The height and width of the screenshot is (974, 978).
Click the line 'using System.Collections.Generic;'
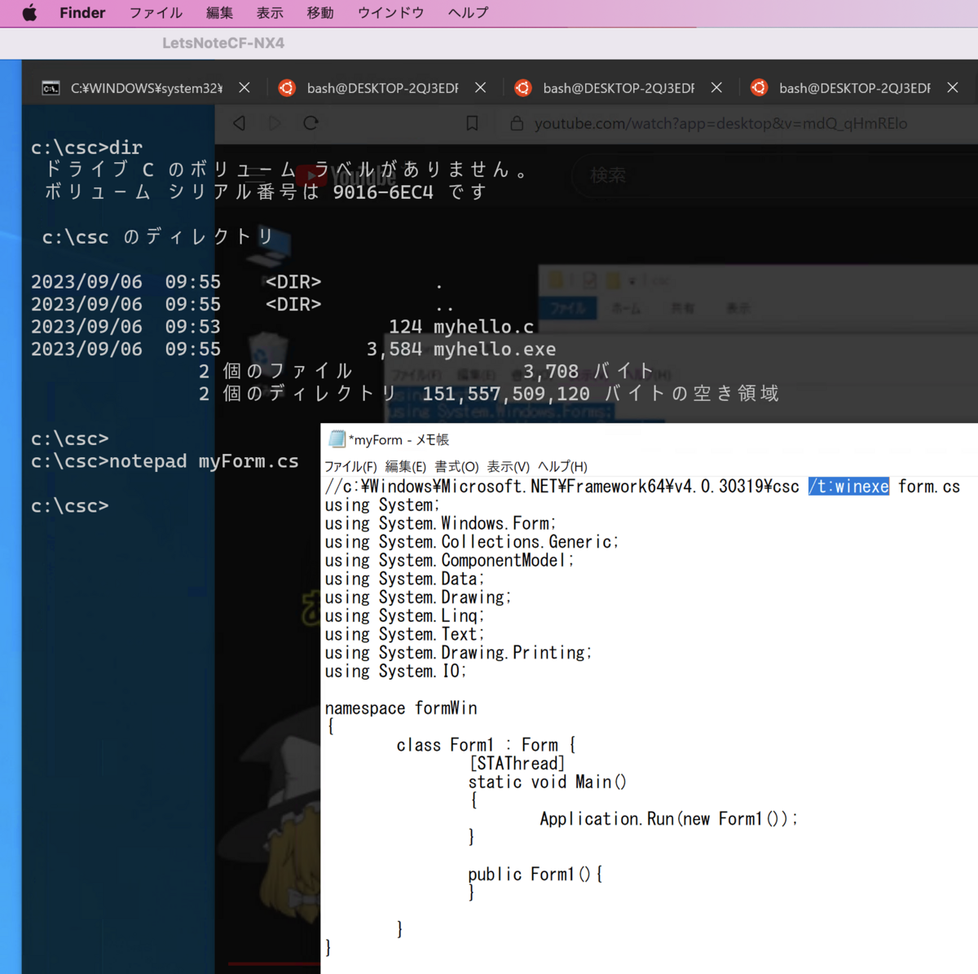click(472, 542)
